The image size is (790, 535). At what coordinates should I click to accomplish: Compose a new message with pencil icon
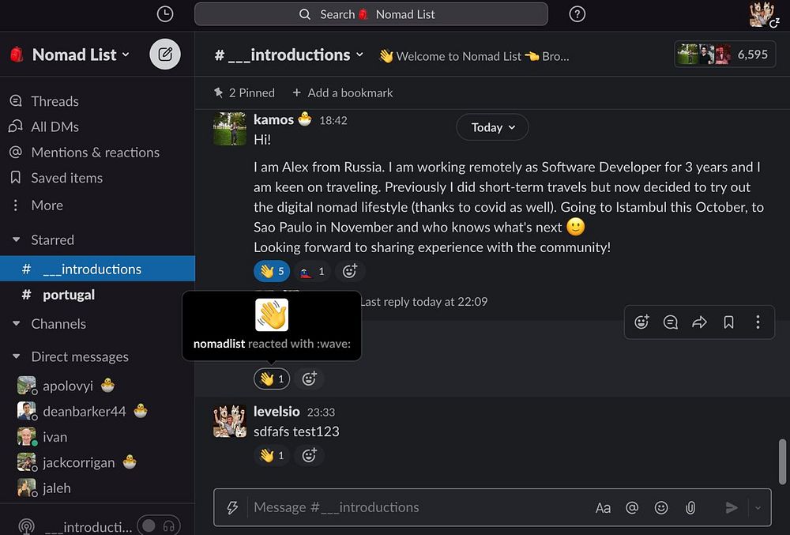click(x=165, y=55)
